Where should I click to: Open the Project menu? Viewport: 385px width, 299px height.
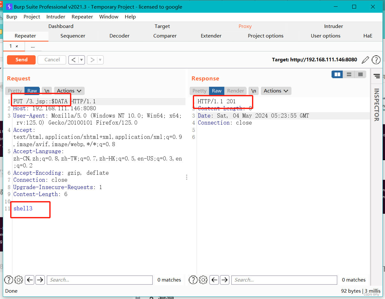(32, 17)
